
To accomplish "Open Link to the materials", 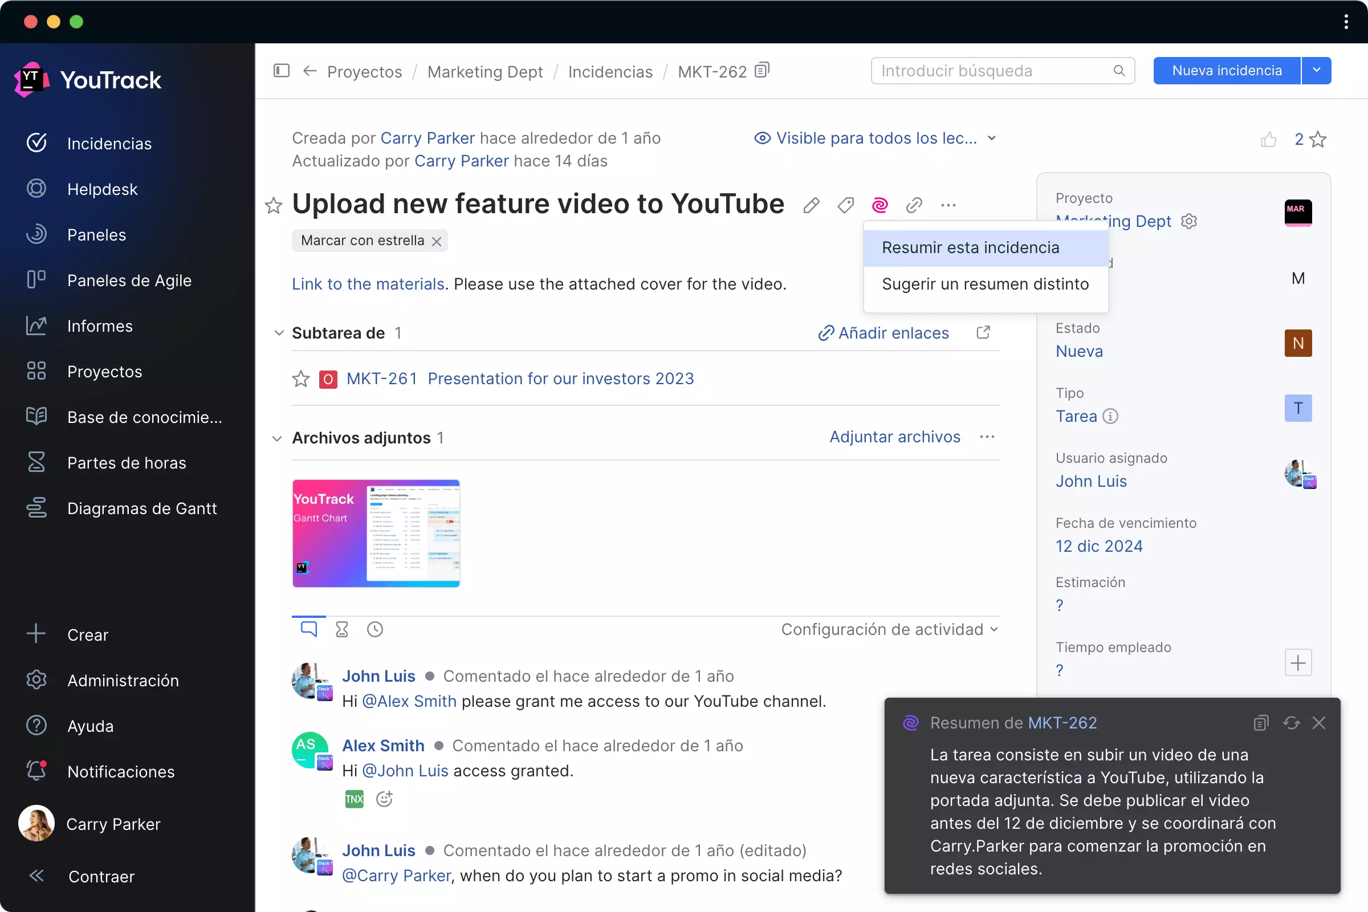I will click(x=367, y=284).
